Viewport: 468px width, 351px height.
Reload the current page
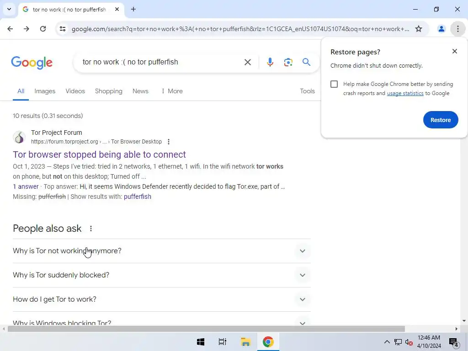click(x=43, y=29)
